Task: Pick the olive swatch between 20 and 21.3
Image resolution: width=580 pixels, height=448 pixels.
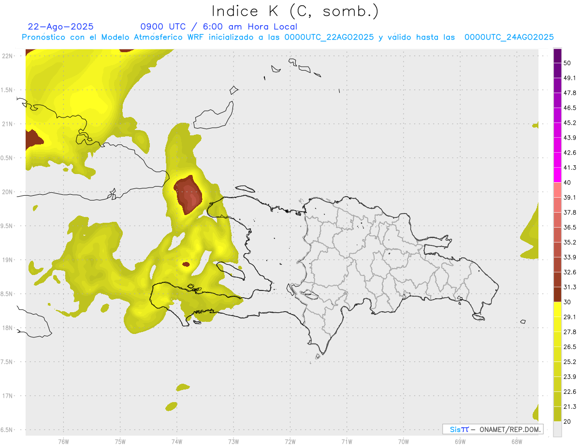Action: pos(557,414)
